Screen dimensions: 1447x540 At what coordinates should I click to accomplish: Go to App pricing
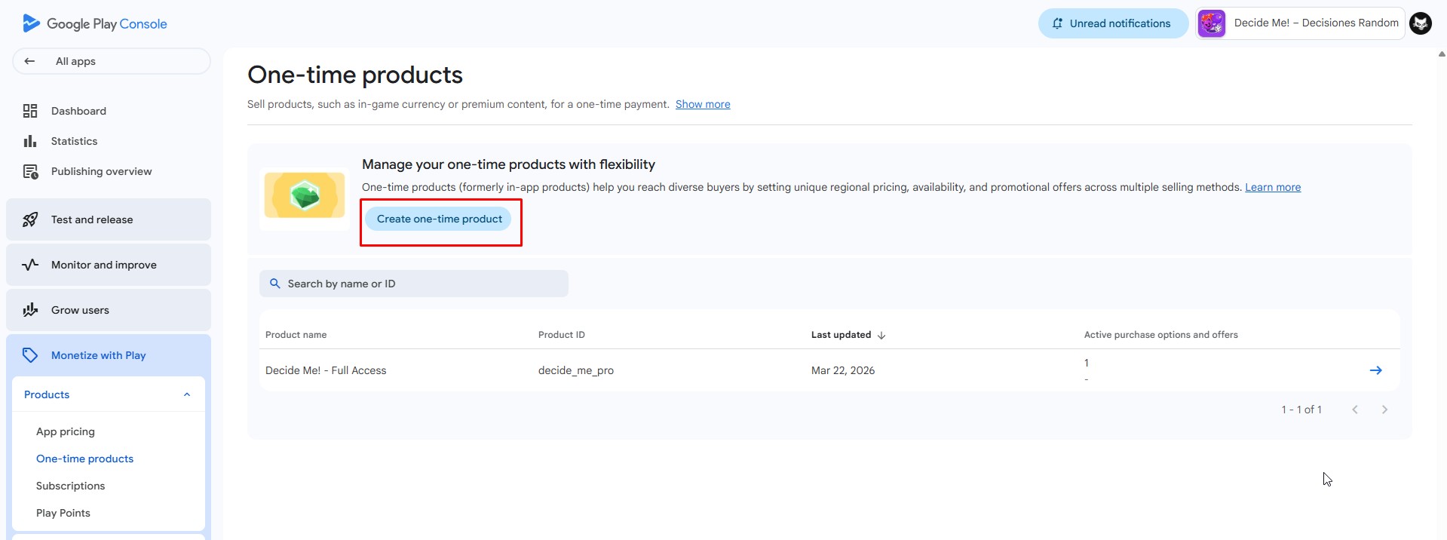[66, 431]
